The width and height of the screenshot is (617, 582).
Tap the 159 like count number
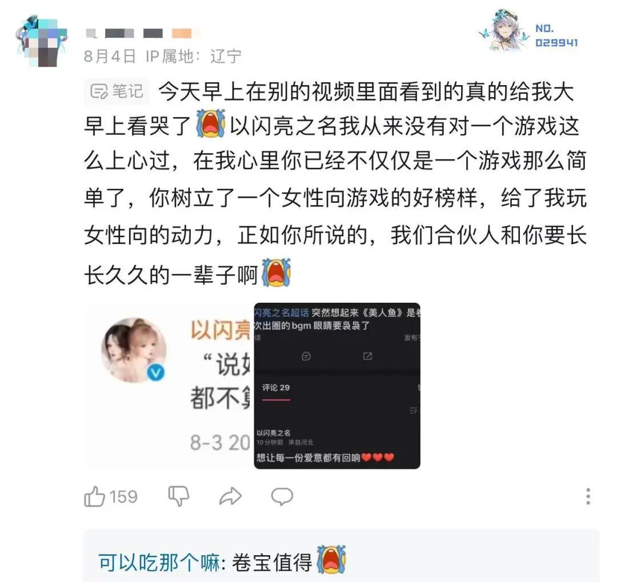pos(123,497)
